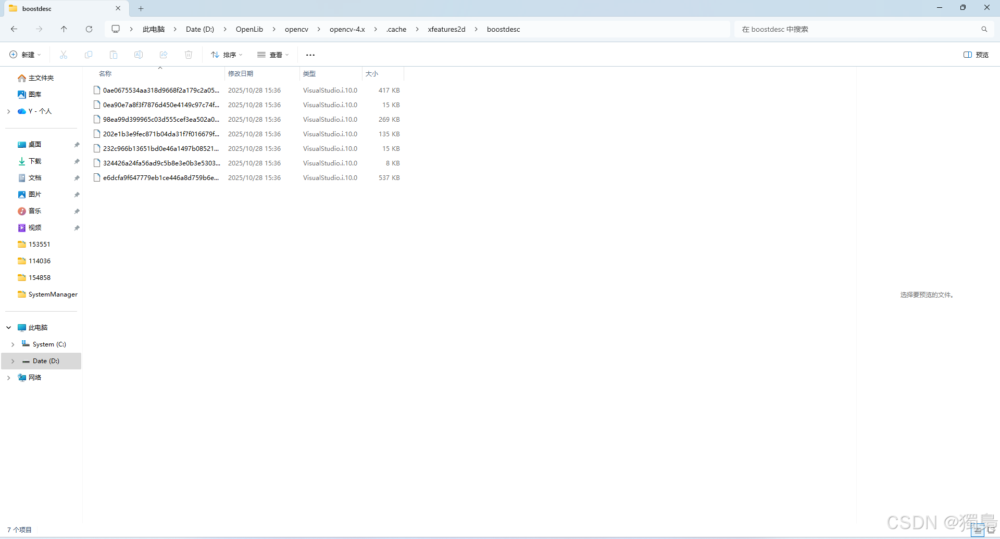Expand the Y - 个人 OneDrive node
Screen dimensions: 1000x539
[8, 111]
